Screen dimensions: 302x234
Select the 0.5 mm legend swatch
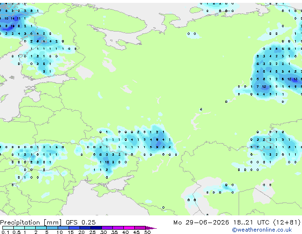(19, 228)
